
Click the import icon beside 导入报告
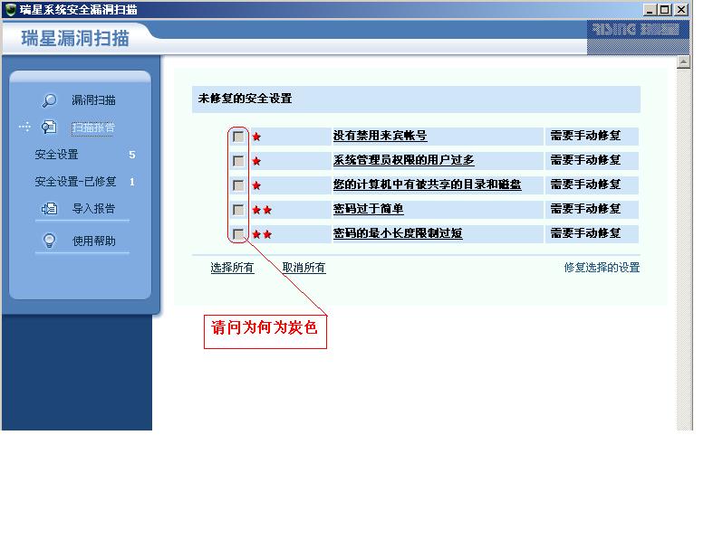point(49,208)
